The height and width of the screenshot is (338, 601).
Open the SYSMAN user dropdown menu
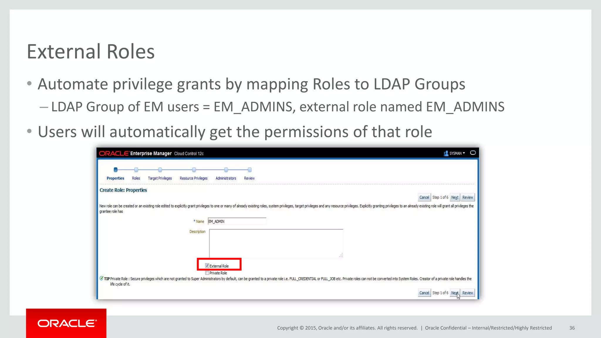[x=457, y=153]
